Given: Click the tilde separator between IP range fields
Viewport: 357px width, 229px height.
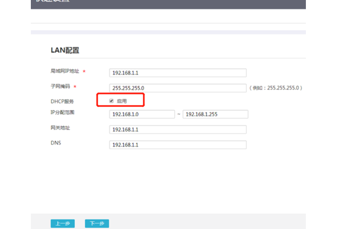Looking at the screenshot, I should [x=178, y=114].
